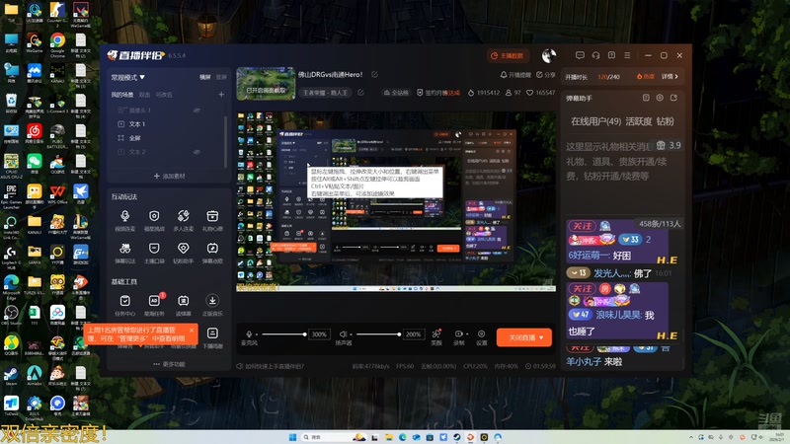Image resolution: width=790 pixels, height=444 pixels.
Task: Open the 读弹幕 read-danmaku tool
Action: [184, 305]
